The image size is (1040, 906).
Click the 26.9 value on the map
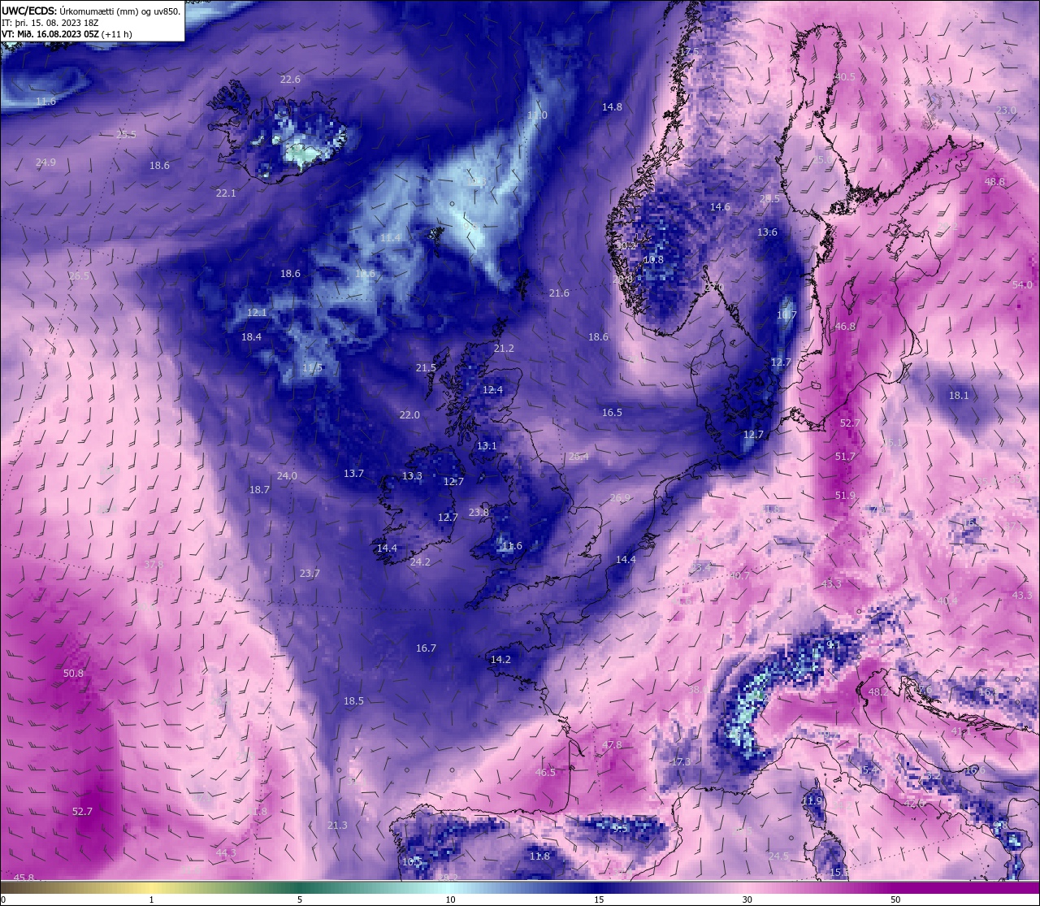pyautogui.click(x=620, y=498)
